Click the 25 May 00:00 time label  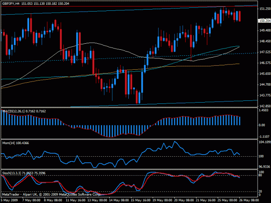tap(228, 200)
